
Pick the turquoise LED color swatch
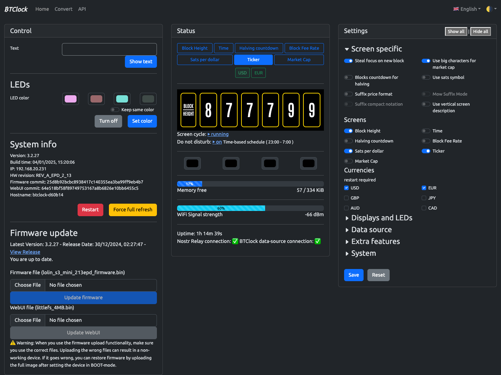[x=122, y=99]
